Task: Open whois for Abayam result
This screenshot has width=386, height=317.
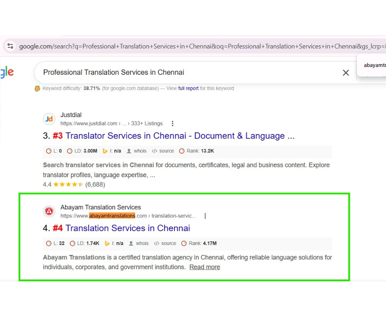Action: 139,243
